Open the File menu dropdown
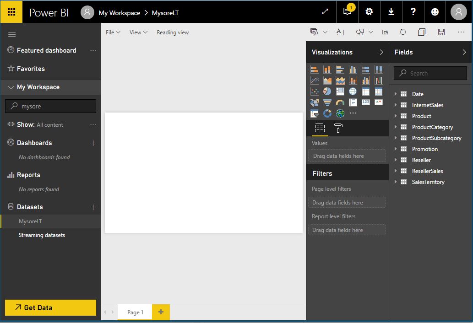The width and height of the screenshot is (473, 323). click(x=113, y=32)
